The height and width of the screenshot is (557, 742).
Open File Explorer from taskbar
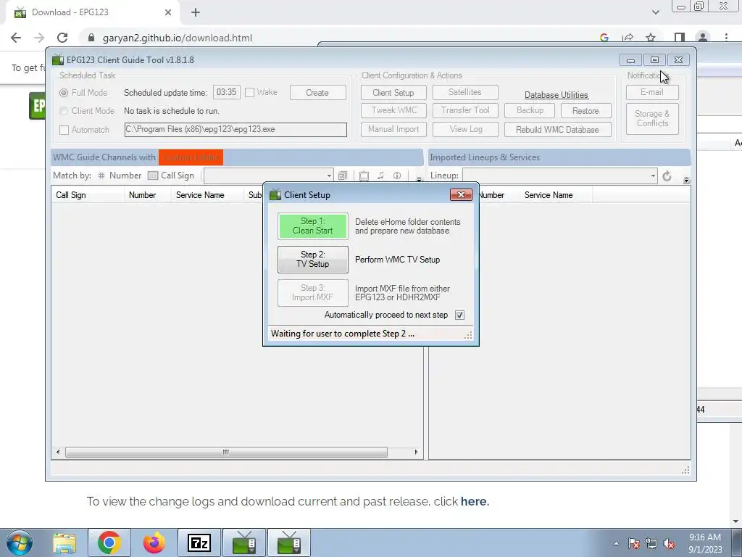tap(64, 542)
